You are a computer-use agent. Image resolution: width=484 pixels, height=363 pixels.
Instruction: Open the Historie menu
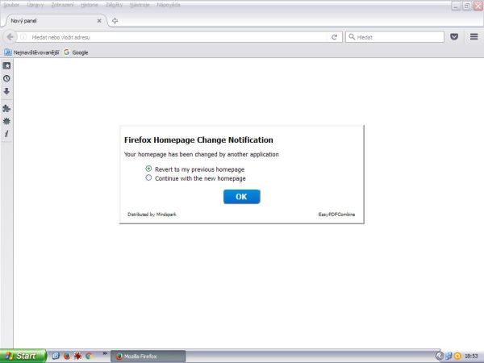(x=89, y=5)
